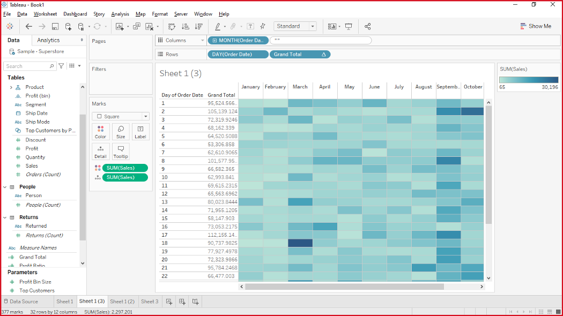Open the Size card in Marks

coord(121,132)
